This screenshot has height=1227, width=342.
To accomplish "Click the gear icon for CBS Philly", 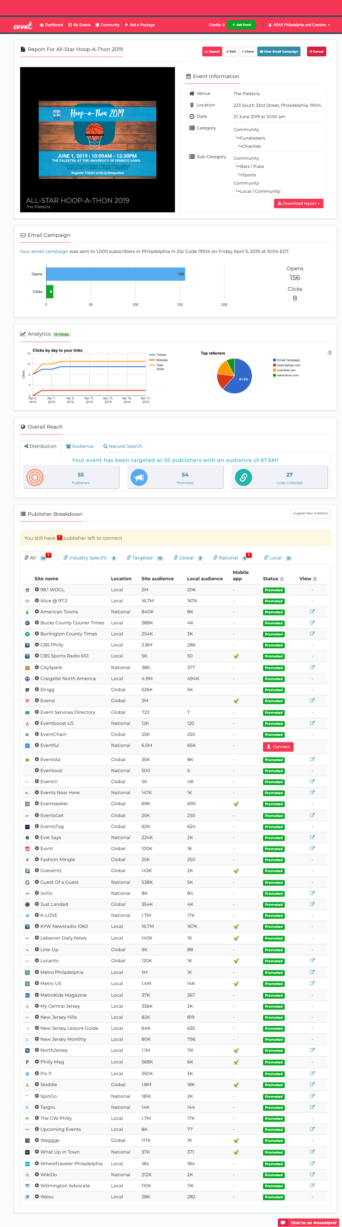I will tap(36, 645).
